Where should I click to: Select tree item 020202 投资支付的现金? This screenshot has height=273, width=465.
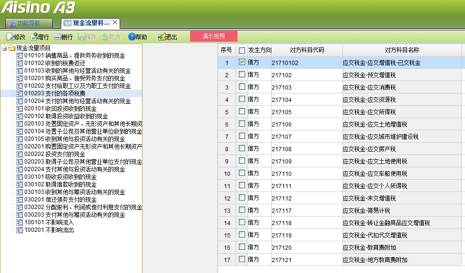tap(55, 154)
